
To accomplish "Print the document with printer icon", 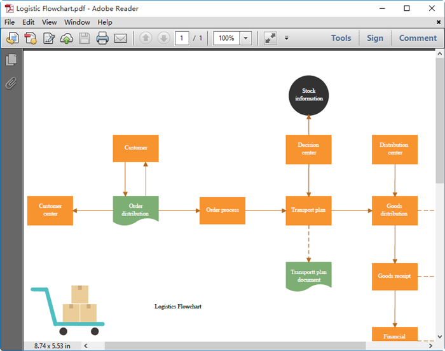I will [102, 38].
